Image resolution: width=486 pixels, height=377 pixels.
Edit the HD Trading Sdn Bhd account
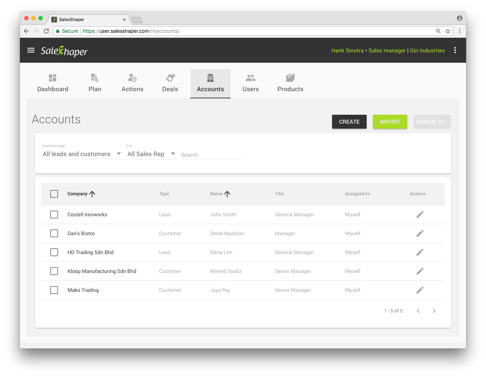click(x=420, y=252)
